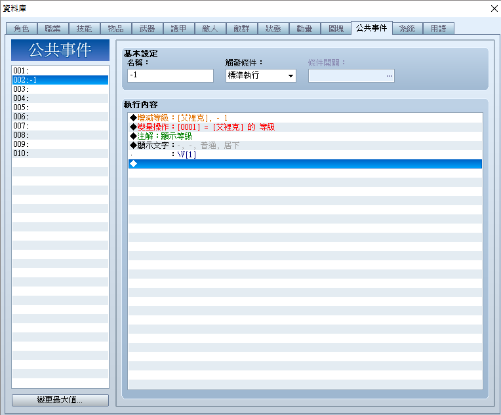The width and height of the screenshot is (501, 415).
Task: Close the 資料庫 window
Action: [x=494, y=9]
